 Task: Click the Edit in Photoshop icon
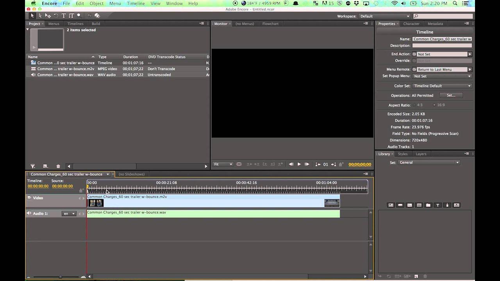89,16
